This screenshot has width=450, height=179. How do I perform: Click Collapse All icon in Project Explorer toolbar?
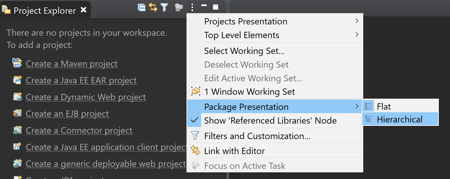click(x=142, y=7)
